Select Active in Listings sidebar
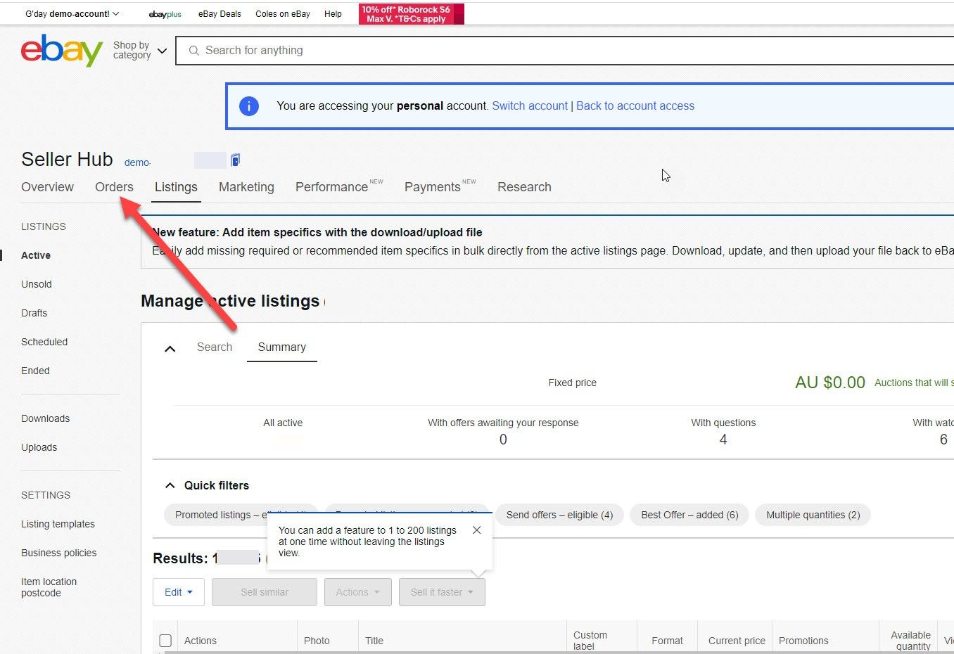The image size is (954, 654). click(x=36, y=255)
